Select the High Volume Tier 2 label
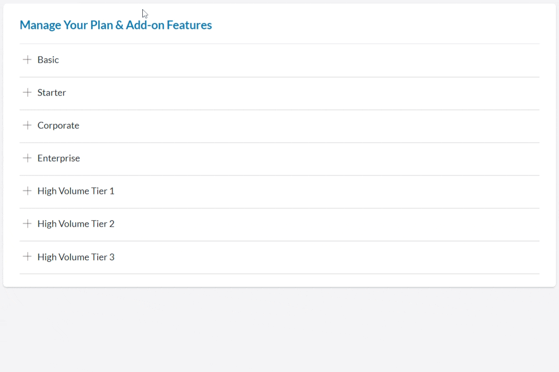 76,224
